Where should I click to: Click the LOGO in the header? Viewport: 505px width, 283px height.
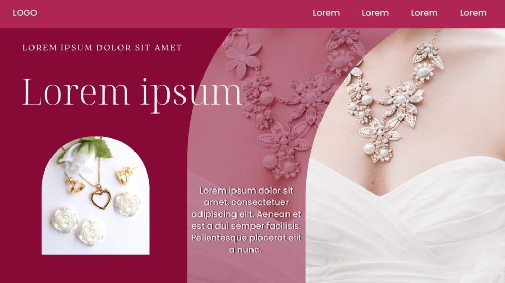[x=25, y=13]
